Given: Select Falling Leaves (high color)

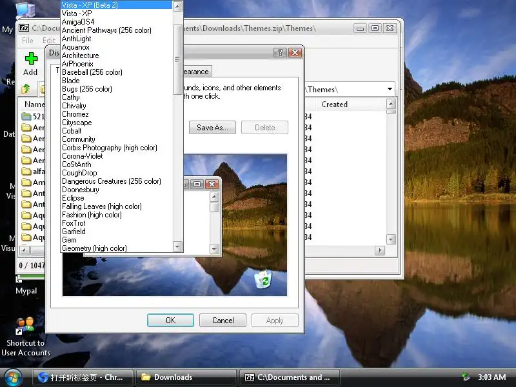Looking at the screenshot, I should click(x=117, y=206).
